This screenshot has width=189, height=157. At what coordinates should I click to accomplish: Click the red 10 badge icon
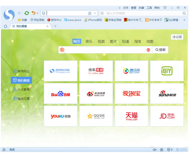[148, 50]
